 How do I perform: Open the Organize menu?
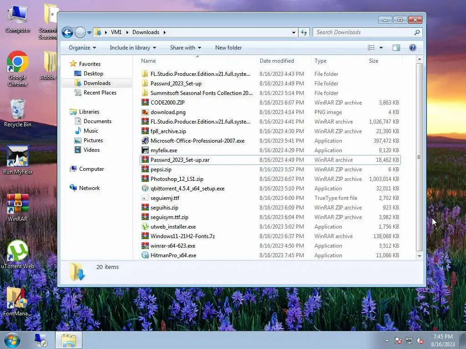[x=82, y=48]
